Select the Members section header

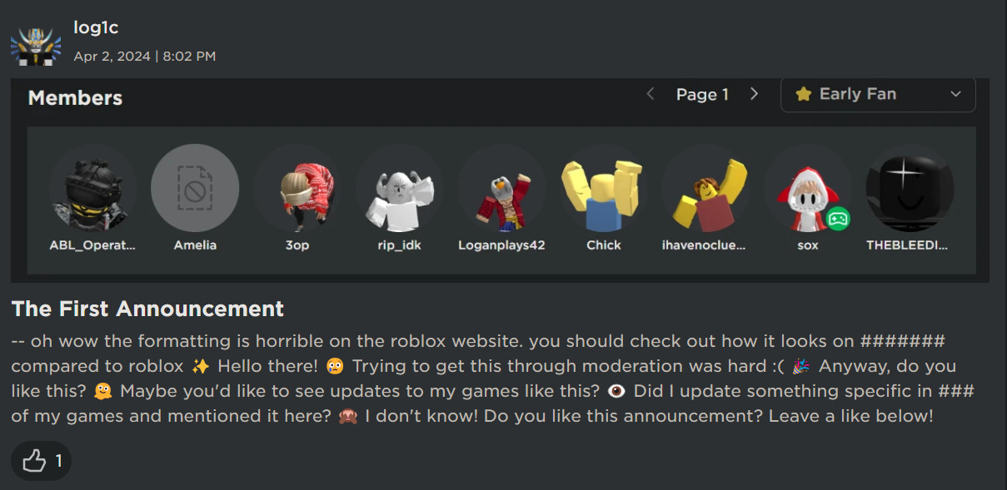tap(74, 97)
